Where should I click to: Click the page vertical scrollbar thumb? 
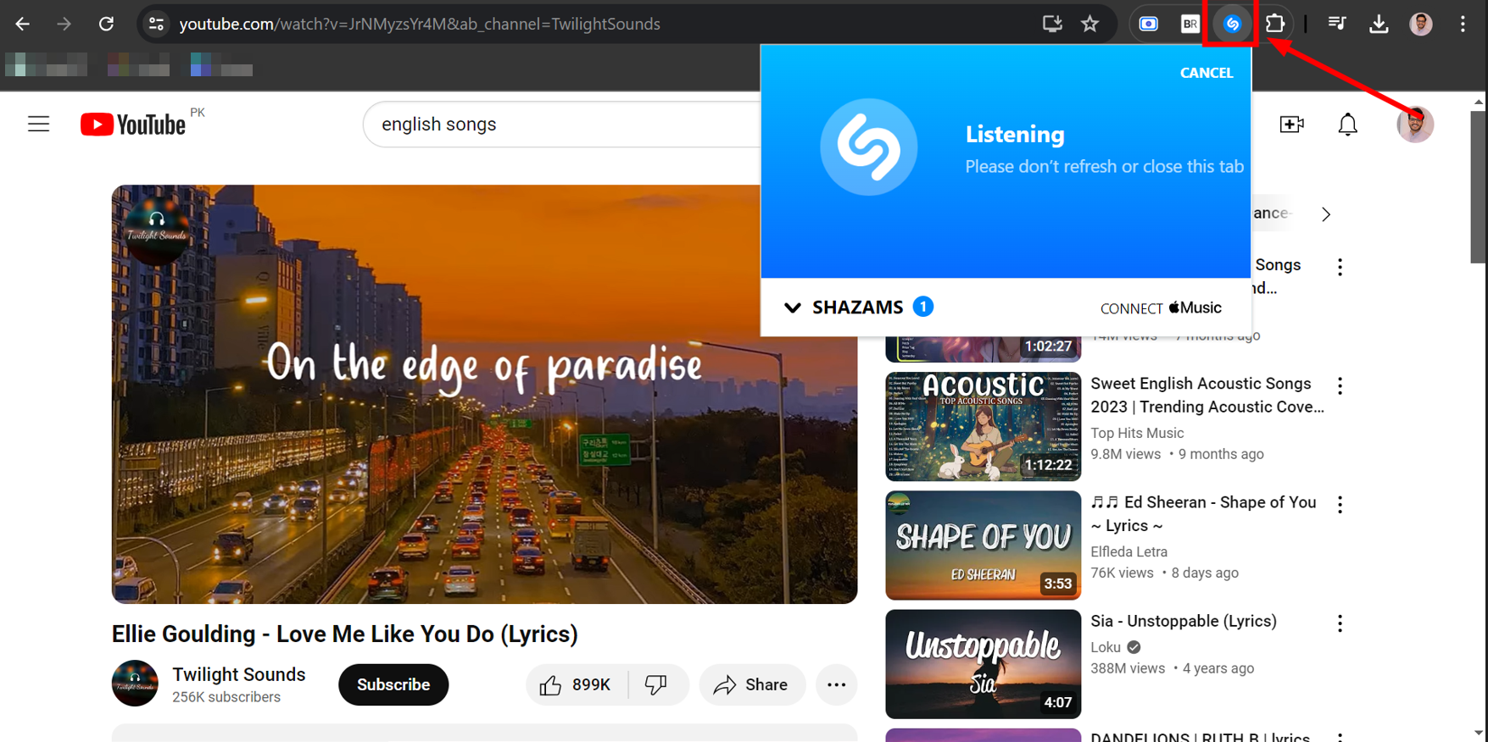tap(1479, 186)
